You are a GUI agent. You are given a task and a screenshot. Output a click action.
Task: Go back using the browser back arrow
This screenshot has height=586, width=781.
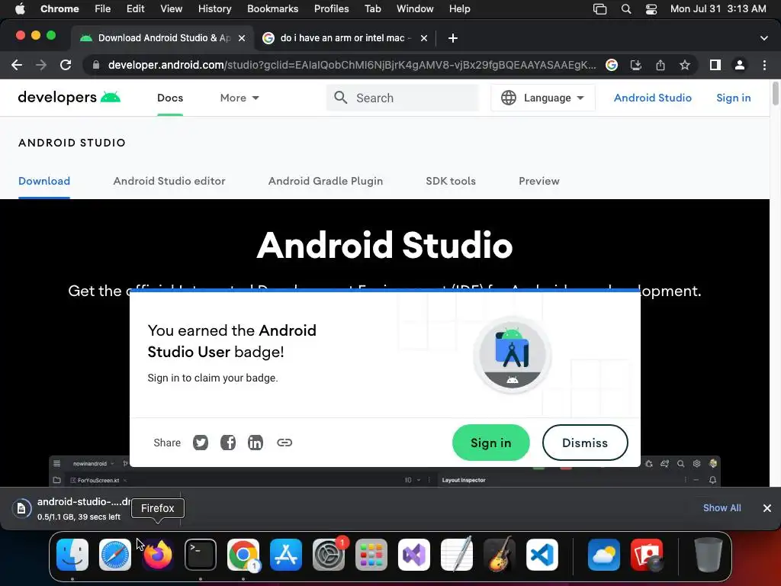tap(17, 65)
